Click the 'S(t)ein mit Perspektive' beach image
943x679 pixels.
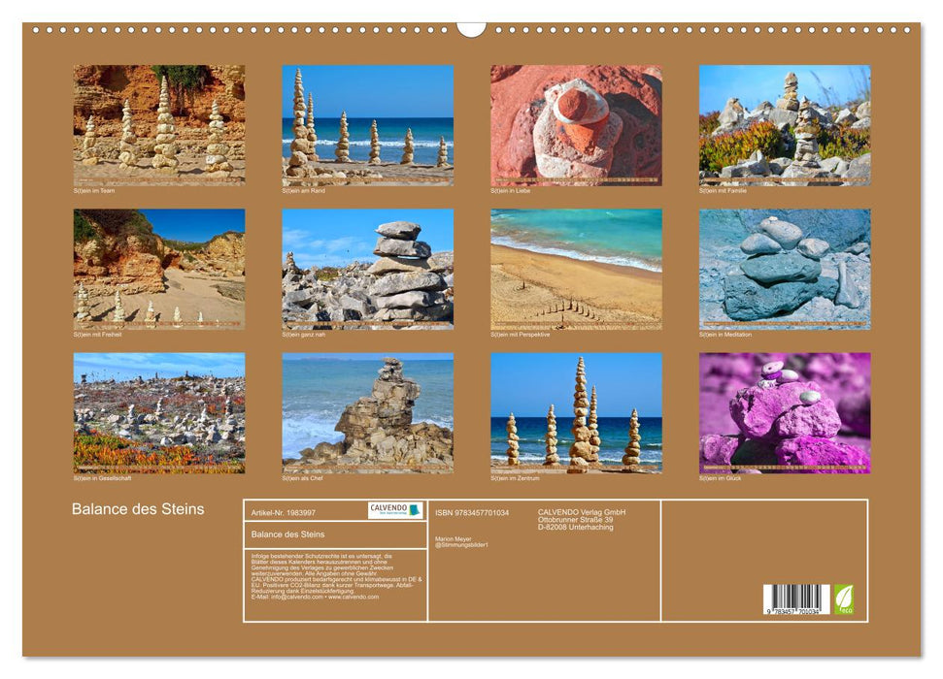point(576,272)
